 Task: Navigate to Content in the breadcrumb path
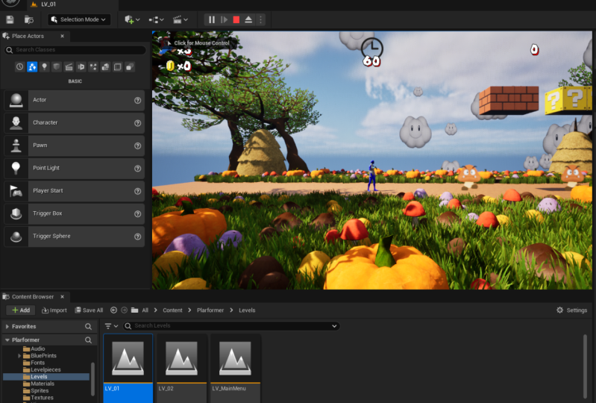click(172, 310)
